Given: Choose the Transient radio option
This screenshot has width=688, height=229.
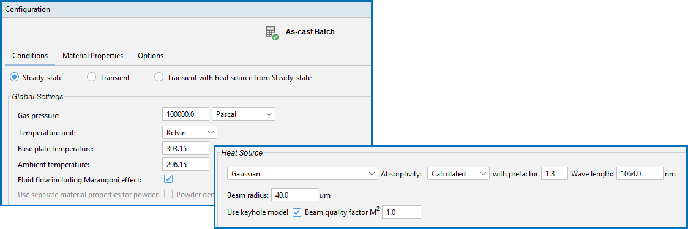Looking at the screenshot, I should 91,78.
